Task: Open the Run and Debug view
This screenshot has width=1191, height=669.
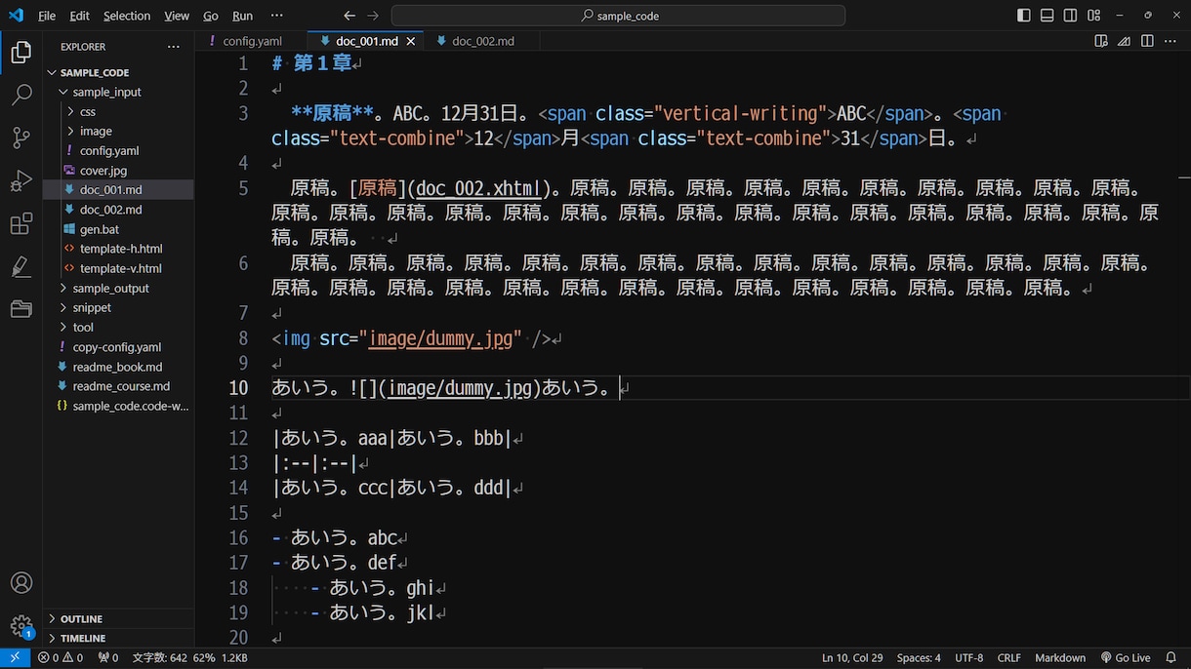Action: [21, 181]
